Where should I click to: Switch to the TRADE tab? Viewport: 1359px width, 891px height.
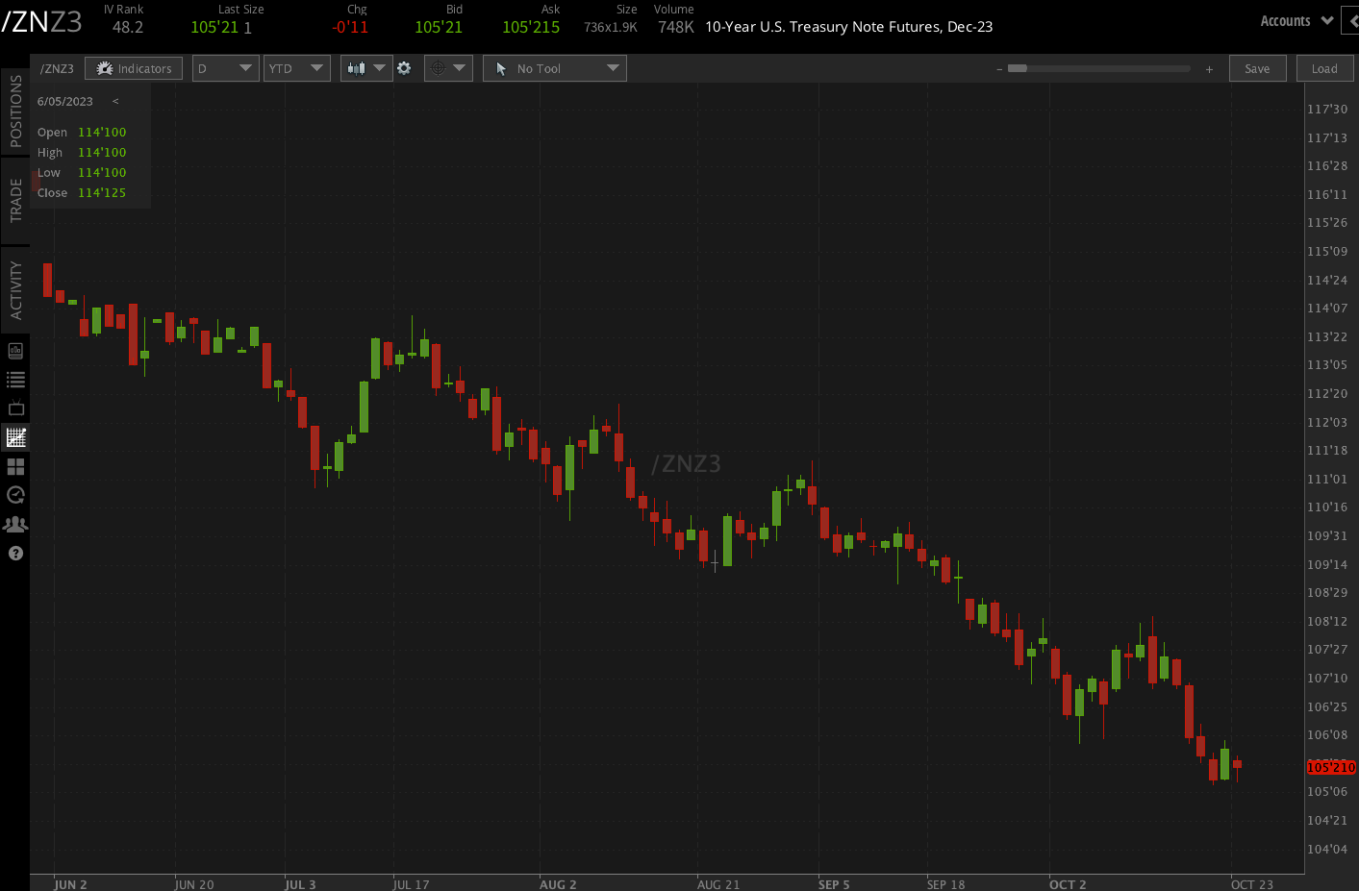coord(15,200)
